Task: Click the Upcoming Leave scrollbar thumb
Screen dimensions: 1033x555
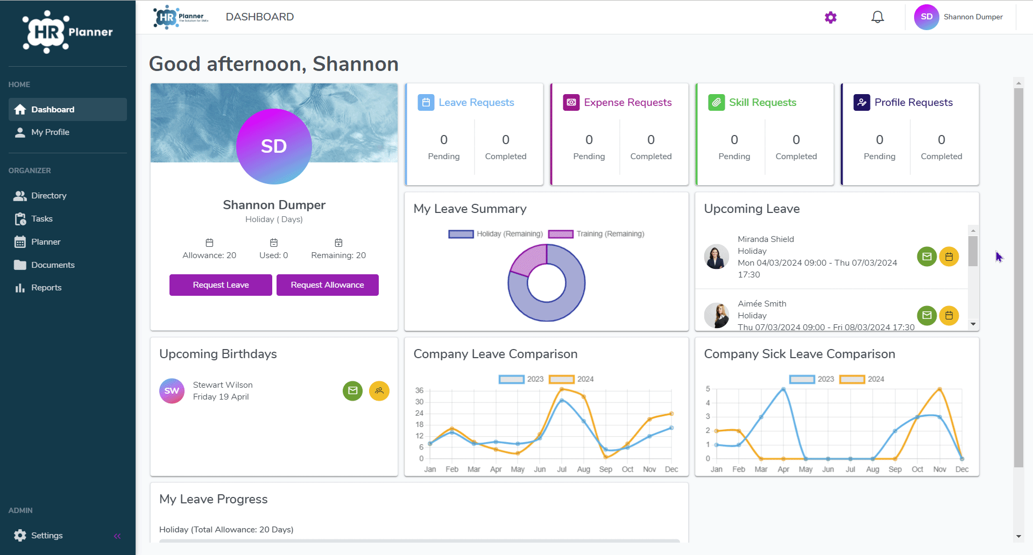Action: click(x=973, y=251)
